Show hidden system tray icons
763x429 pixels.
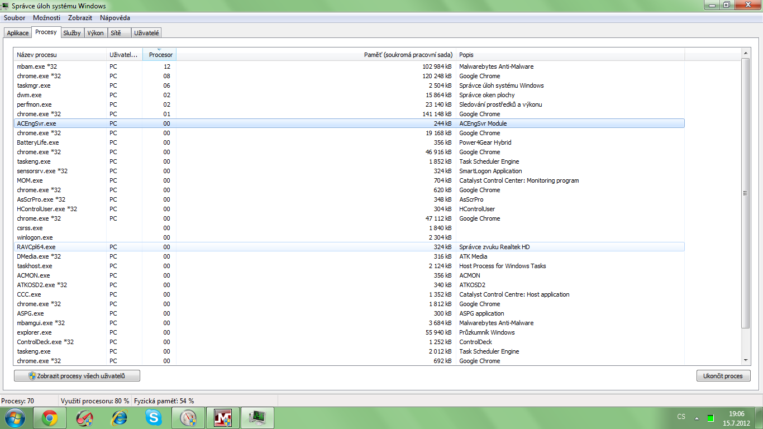click(696, 417)
